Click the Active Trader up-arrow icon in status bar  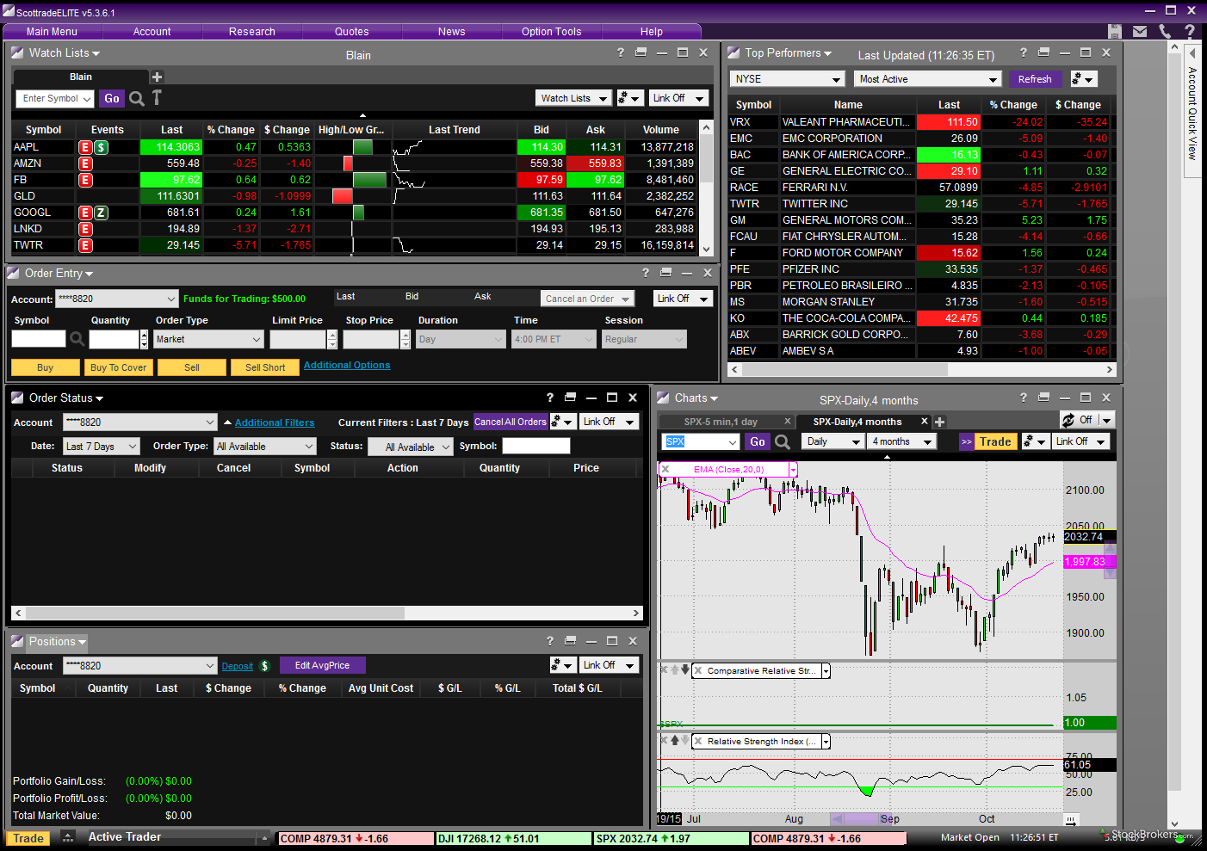(67, 838)
